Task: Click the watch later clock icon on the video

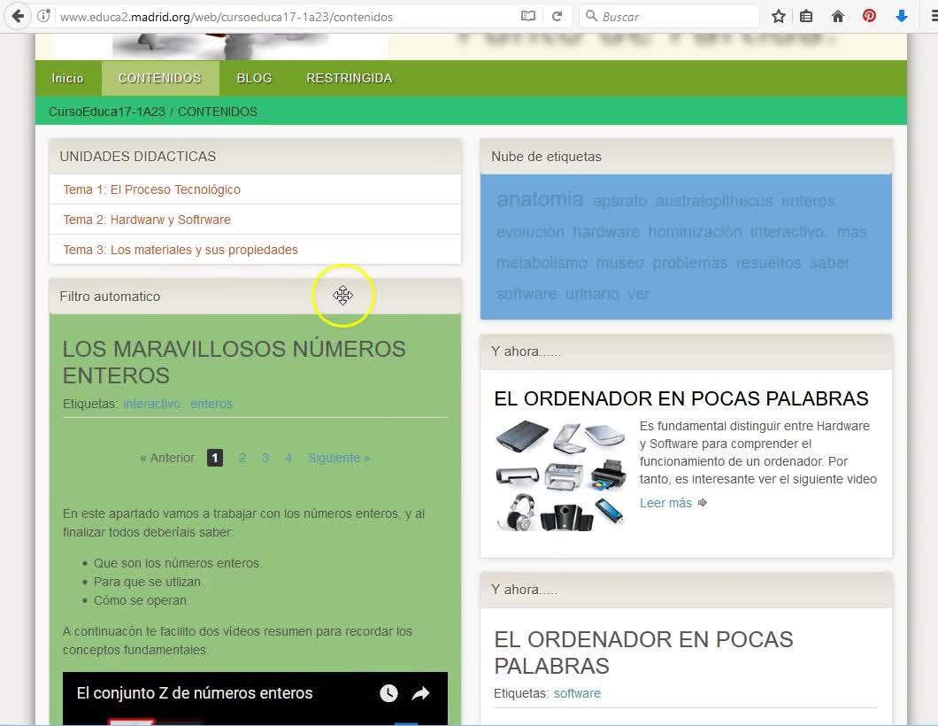Action: (388, 693)
